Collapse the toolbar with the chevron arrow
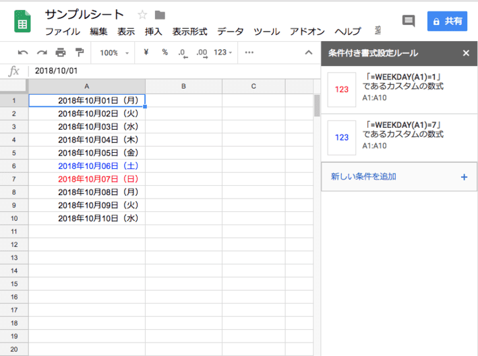 point(309,52)
